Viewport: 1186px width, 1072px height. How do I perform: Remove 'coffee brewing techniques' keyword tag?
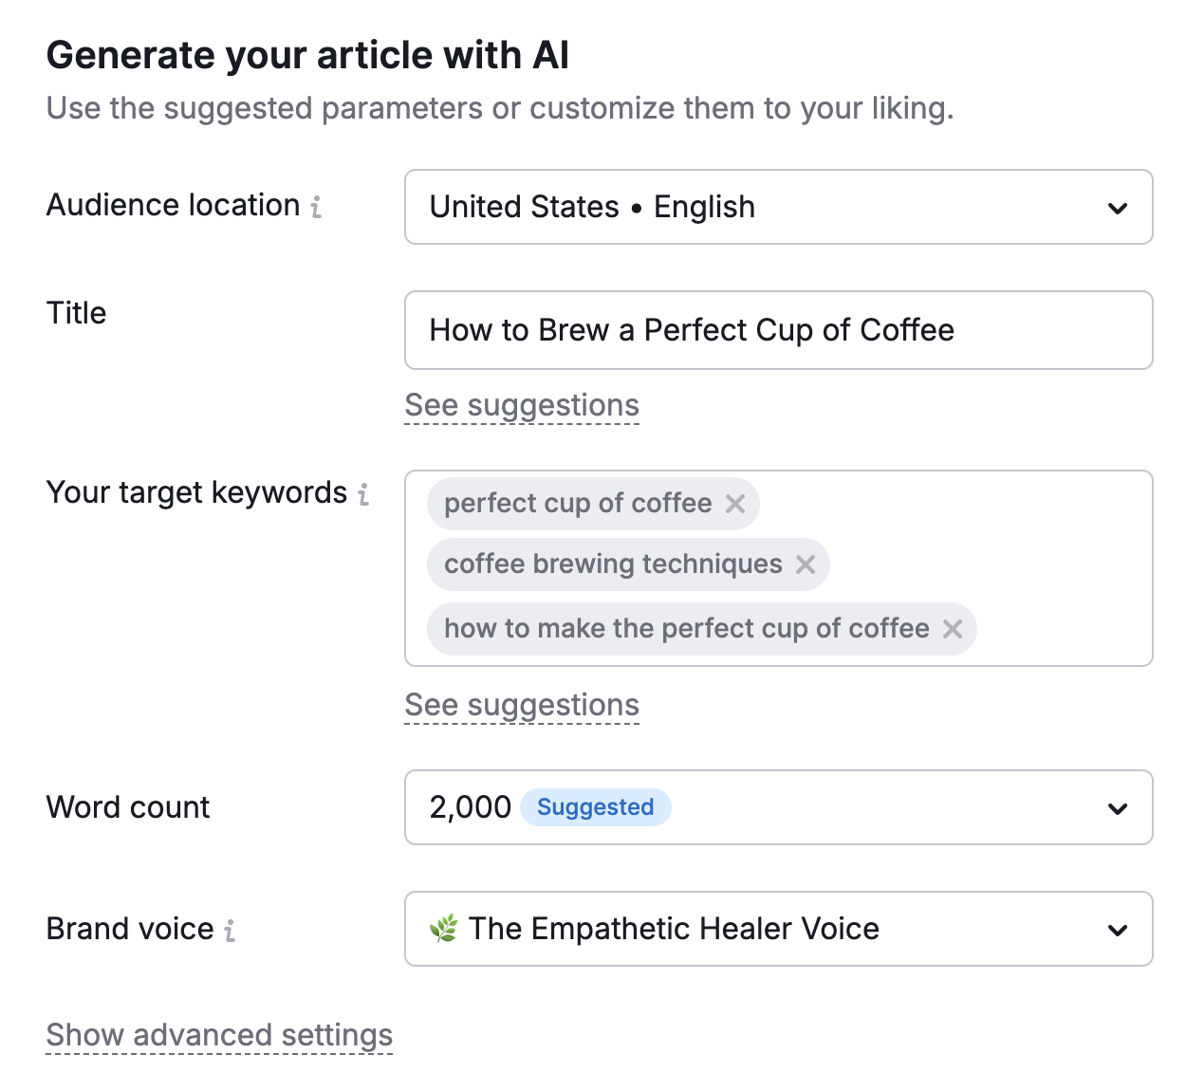(x=806, y=564)
